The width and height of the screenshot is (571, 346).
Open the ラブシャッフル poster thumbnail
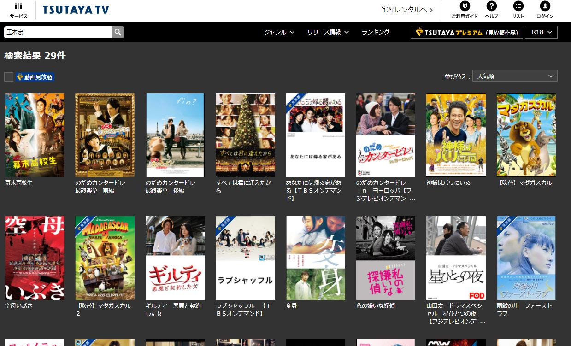[246, 258]
